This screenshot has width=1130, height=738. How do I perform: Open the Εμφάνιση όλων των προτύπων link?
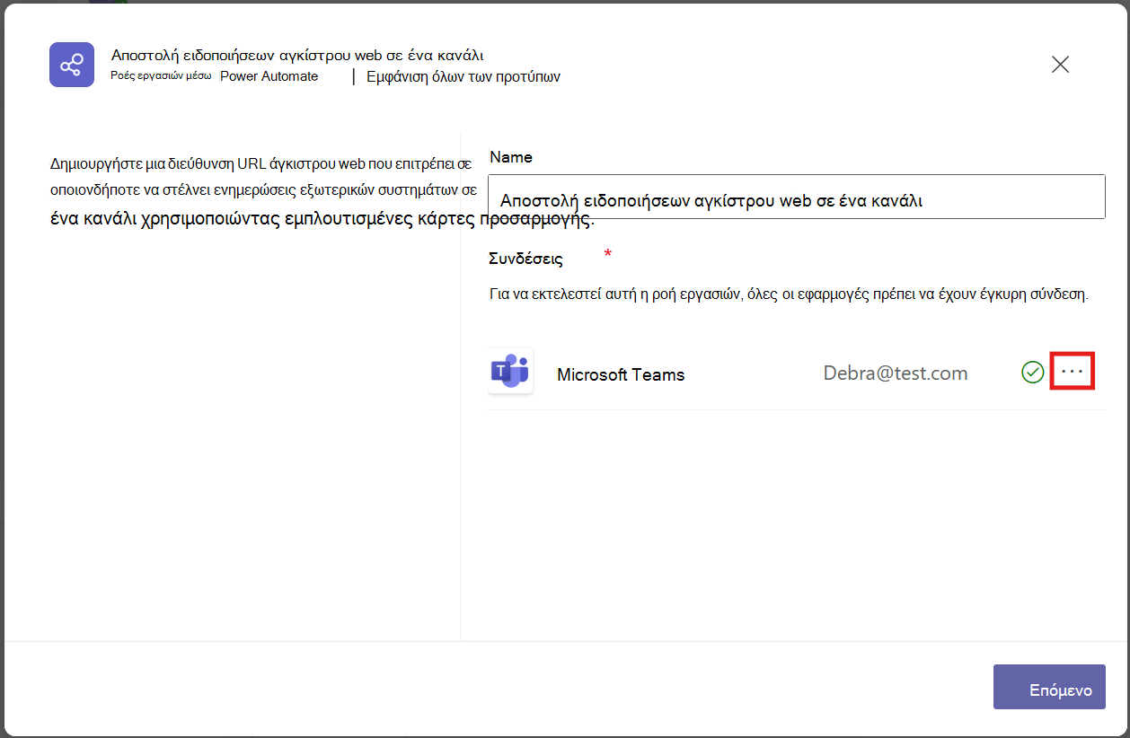[463, 77]
